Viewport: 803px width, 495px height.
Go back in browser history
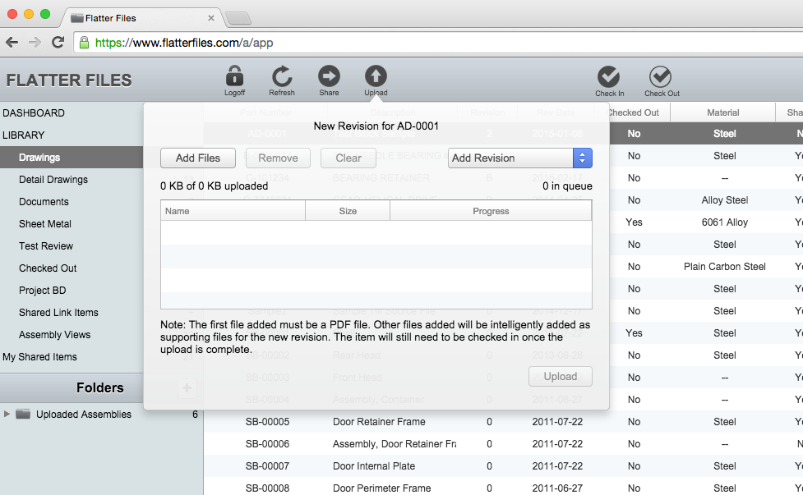12,43
